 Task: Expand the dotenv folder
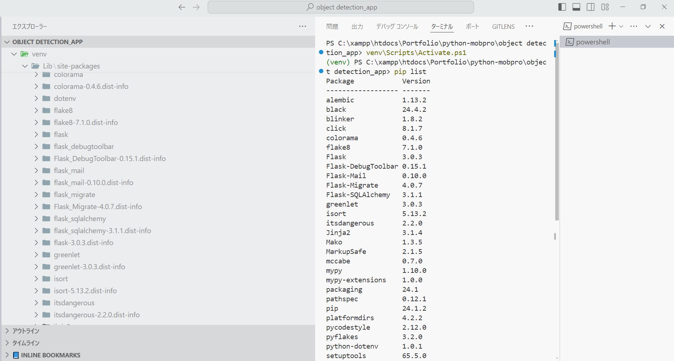click(x=36, y=98)
